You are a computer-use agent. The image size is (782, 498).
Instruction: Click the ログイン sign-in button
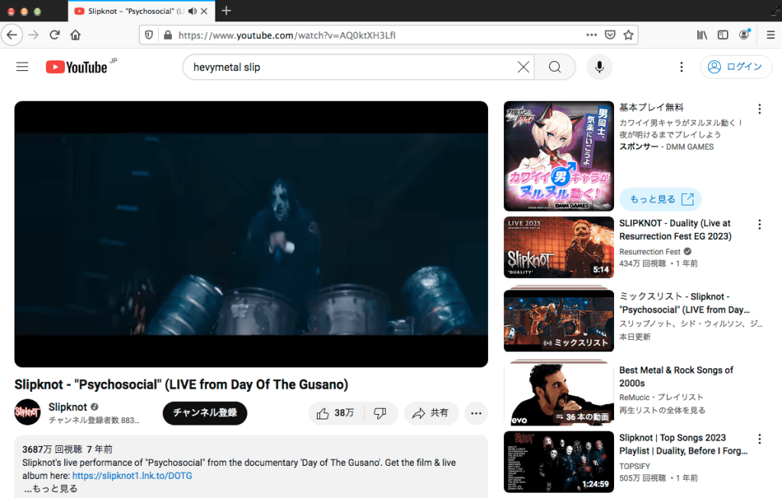(x=735, y=67)
